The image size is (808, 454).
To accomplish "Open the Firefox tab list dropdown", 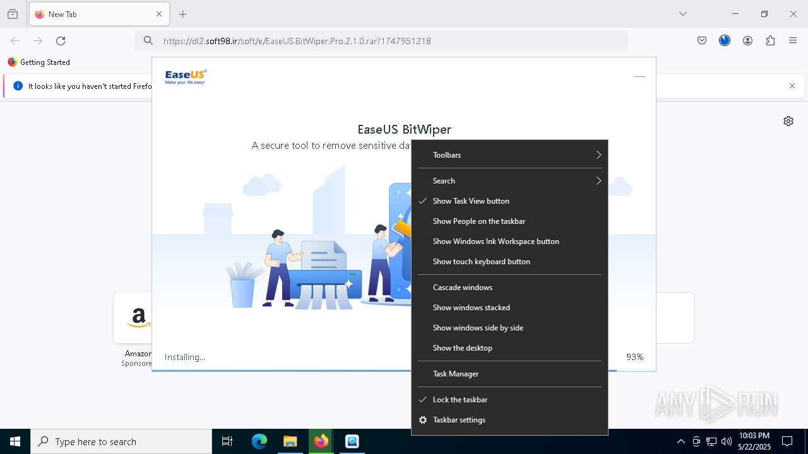I will tap(682, 14).
